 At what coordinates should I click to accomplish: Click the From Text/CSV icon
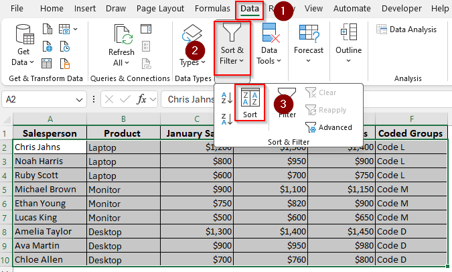coord(48,29)
